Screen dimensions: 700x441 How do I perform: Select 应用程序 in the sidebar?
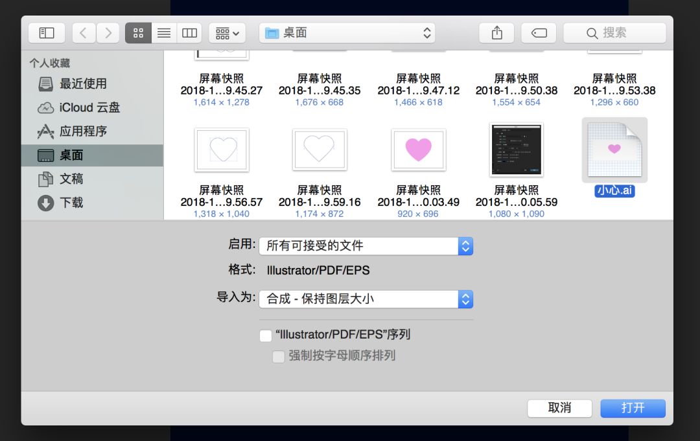point(93,131)
